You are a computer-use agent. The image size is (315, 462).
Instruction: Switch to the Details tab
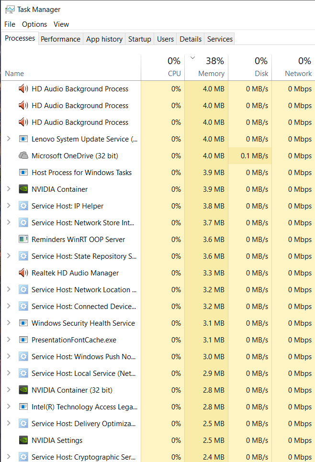click(191, 39)
